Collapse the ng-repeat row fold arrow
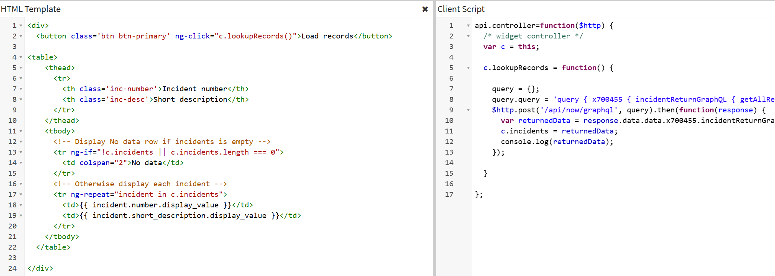The width and height of the screenshot is (775, 276). click(21, 195)
